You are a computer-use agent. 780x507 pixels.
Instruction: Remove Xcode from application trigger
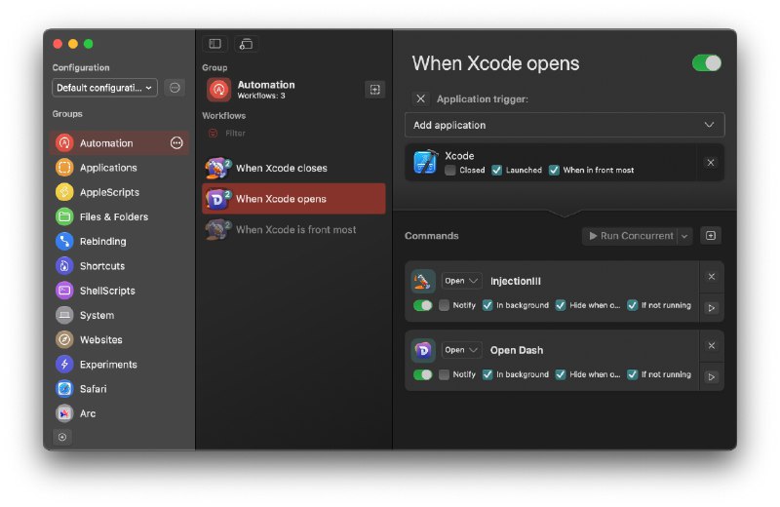click(710, 163)
